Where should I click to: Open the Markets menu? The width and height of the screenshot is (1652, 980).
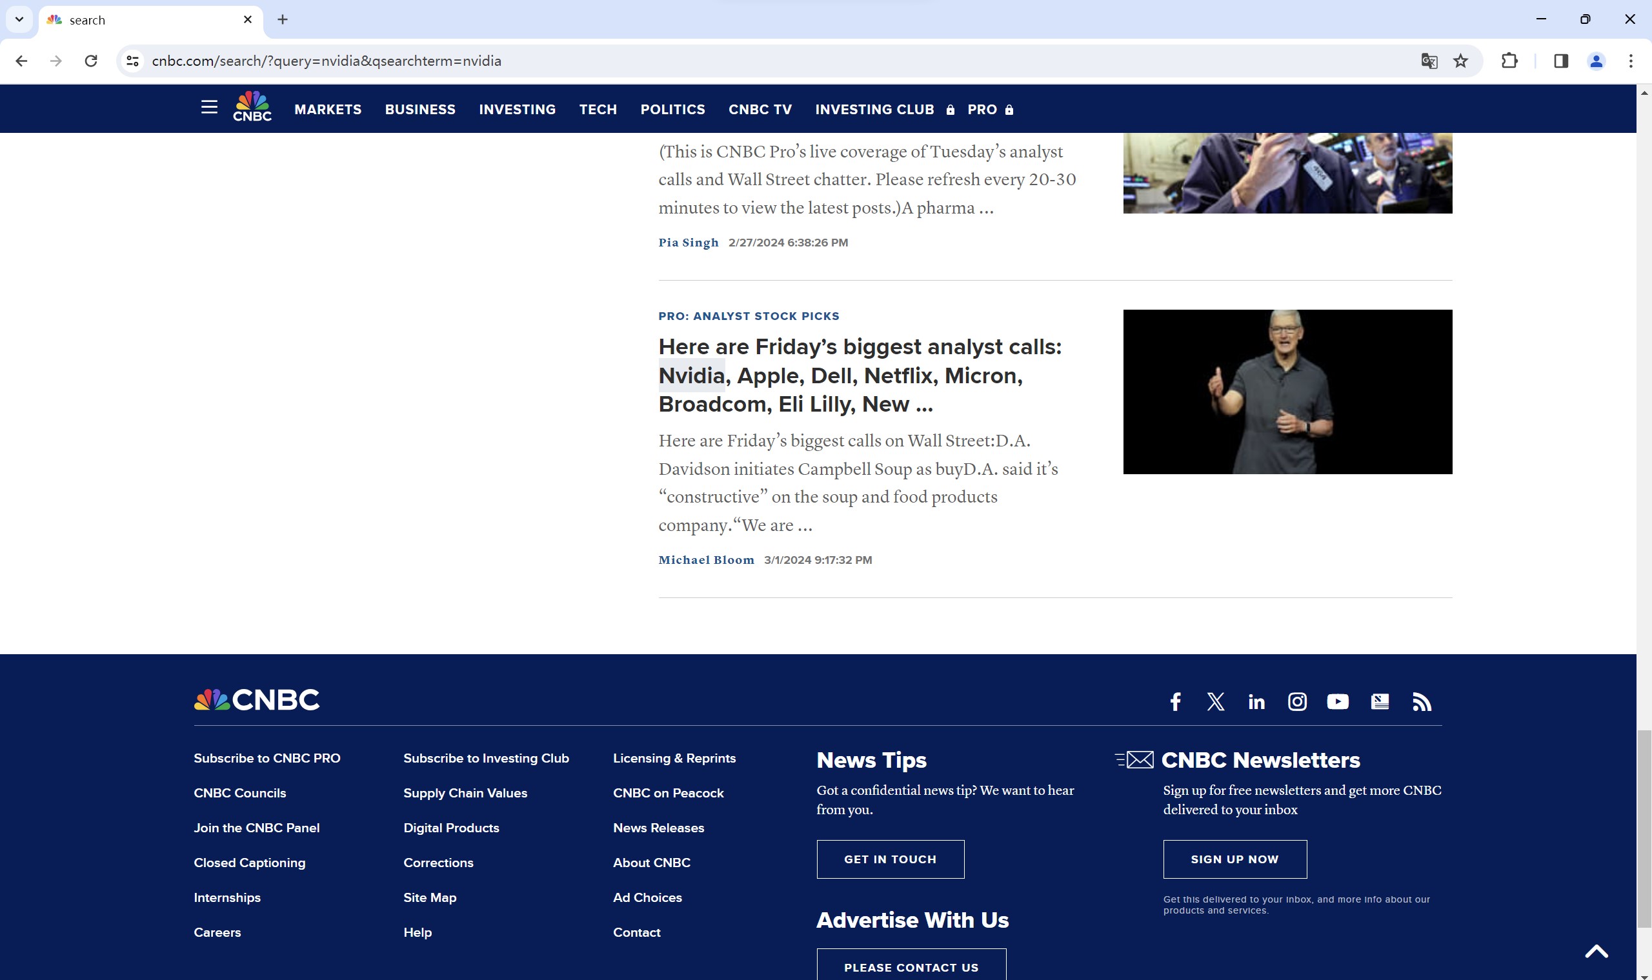coord(328,110)
